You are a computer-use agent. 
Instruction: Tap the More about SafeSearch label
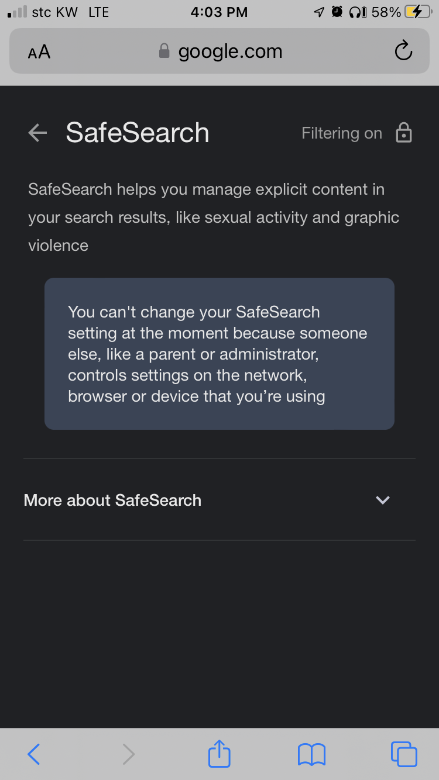point(112,500)
